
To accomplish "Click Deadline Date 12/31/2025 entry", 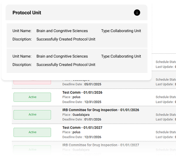I will (82, 102).
